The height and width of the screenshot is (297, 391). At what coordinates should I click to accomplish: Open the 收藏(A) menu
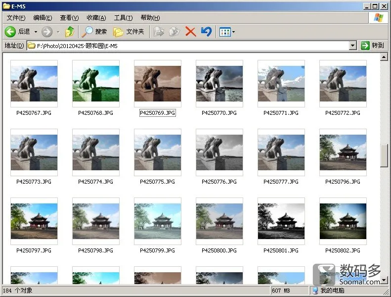96,18
